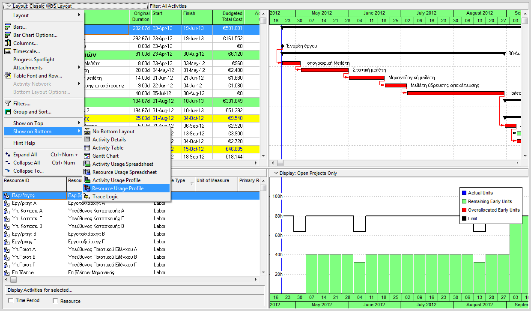This screenshot has width=531, height=311.
Task: Click the Έναρξη έργου milestone in the Gantt
Action: point(282,46)
